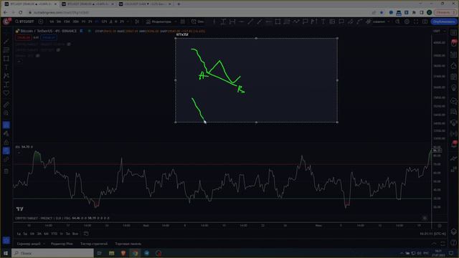Open the patterns tool in left sidebar

[x=6, y=76]
